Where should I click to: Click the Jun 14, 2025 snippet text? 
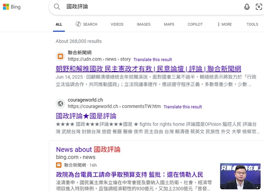click(x=156, y=81)
